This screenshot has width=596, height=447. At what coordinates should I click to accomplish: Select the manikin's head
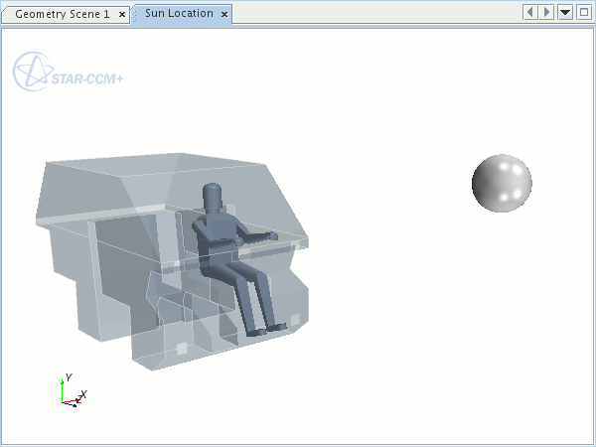(214, 197)
